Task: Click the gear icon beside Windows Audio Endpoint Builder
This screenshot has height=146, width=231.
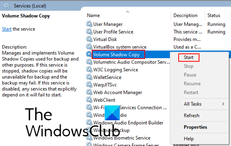Action: 89,123
